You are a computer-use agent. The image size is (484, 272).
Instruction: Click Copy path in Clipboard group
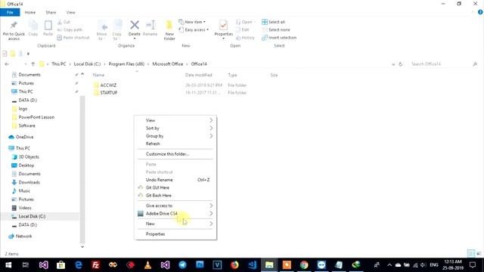pyautogui.click(x=70, y=29)
